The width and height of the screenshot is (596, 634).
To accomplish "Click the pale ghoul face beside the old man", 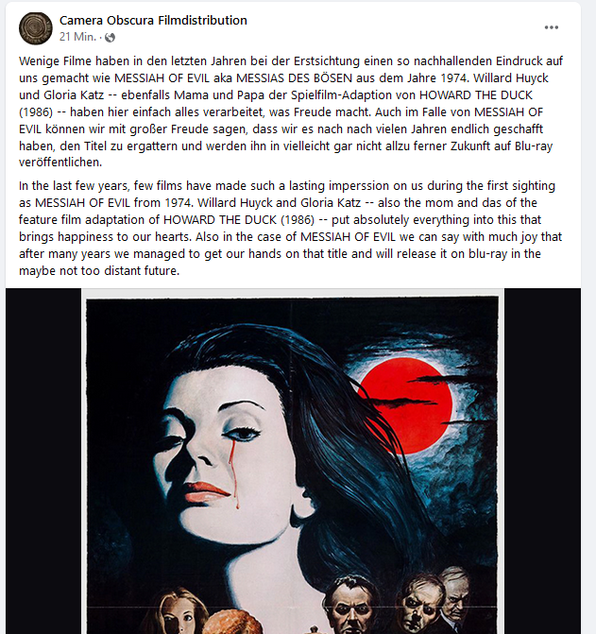I will 420,607.
